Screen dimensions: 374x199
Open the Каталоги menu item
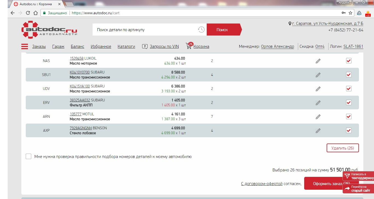pyautogui.click(x=126, y=46)
